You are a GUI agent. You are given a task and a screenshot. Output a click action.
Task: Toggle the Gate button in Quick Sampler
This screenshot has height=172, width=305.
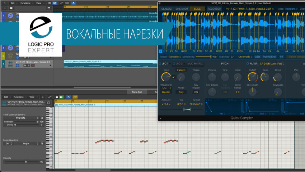pyautogui.click(x=257, y=57)
